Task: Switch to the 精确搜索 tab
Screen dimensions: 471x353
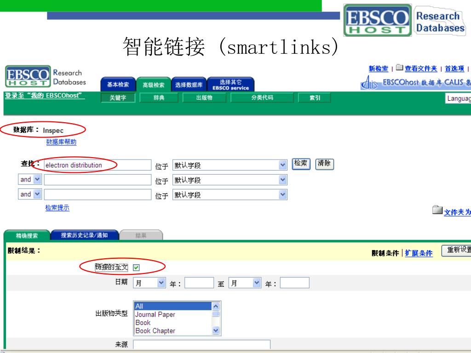Action: 27,235
